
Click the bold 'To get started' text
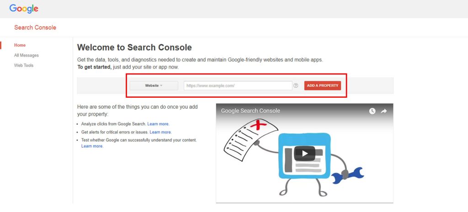pyautogui.click(x=94, y=67)
